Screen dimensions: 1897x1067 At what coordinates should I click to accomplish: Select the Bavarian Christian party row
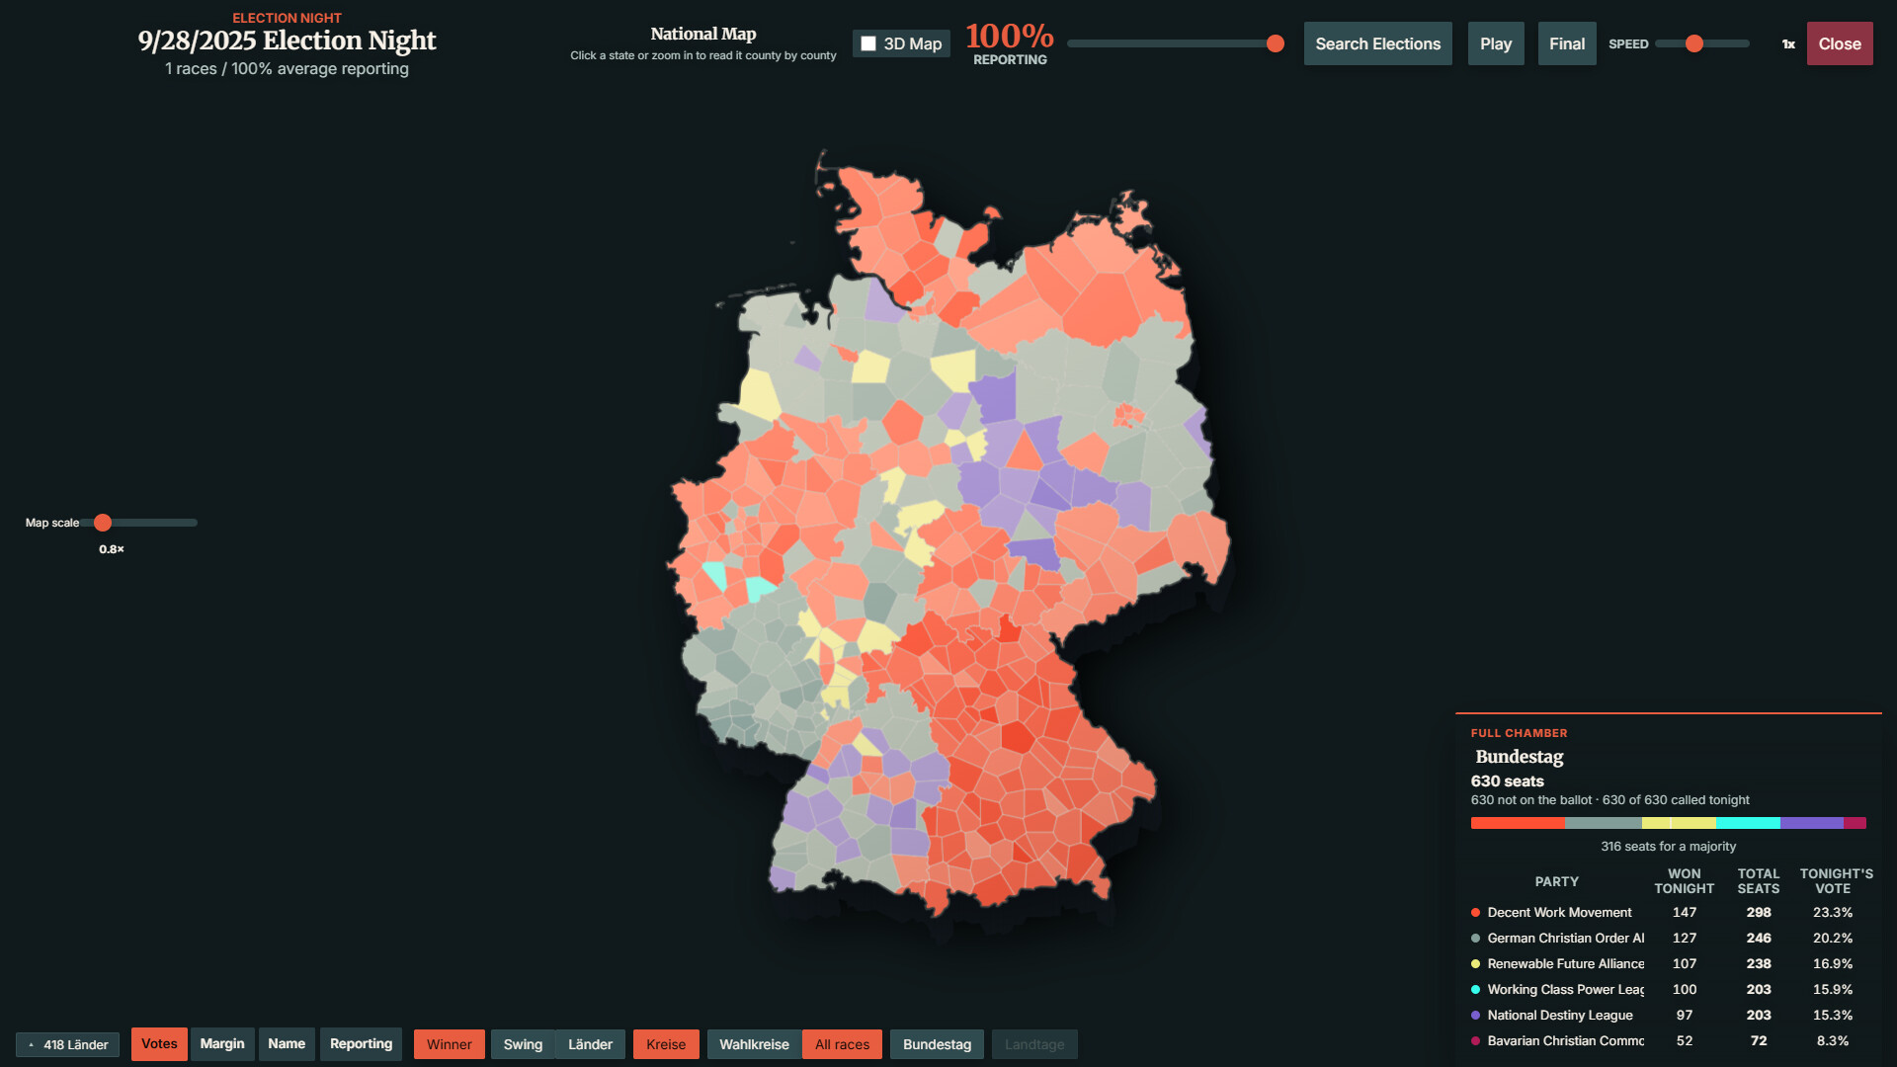[x=1668, y=1041]
